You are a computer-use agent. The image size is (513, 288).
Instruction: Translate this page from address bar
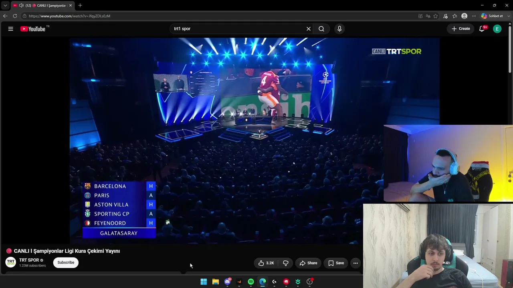428,16
